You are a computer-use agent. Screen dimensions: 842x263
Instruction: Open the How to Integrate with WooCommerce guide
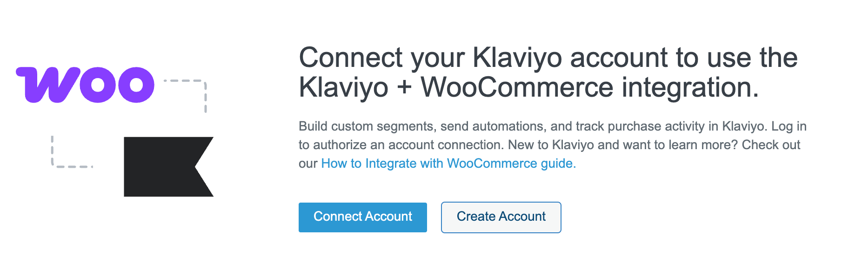(x=448, y=164)
